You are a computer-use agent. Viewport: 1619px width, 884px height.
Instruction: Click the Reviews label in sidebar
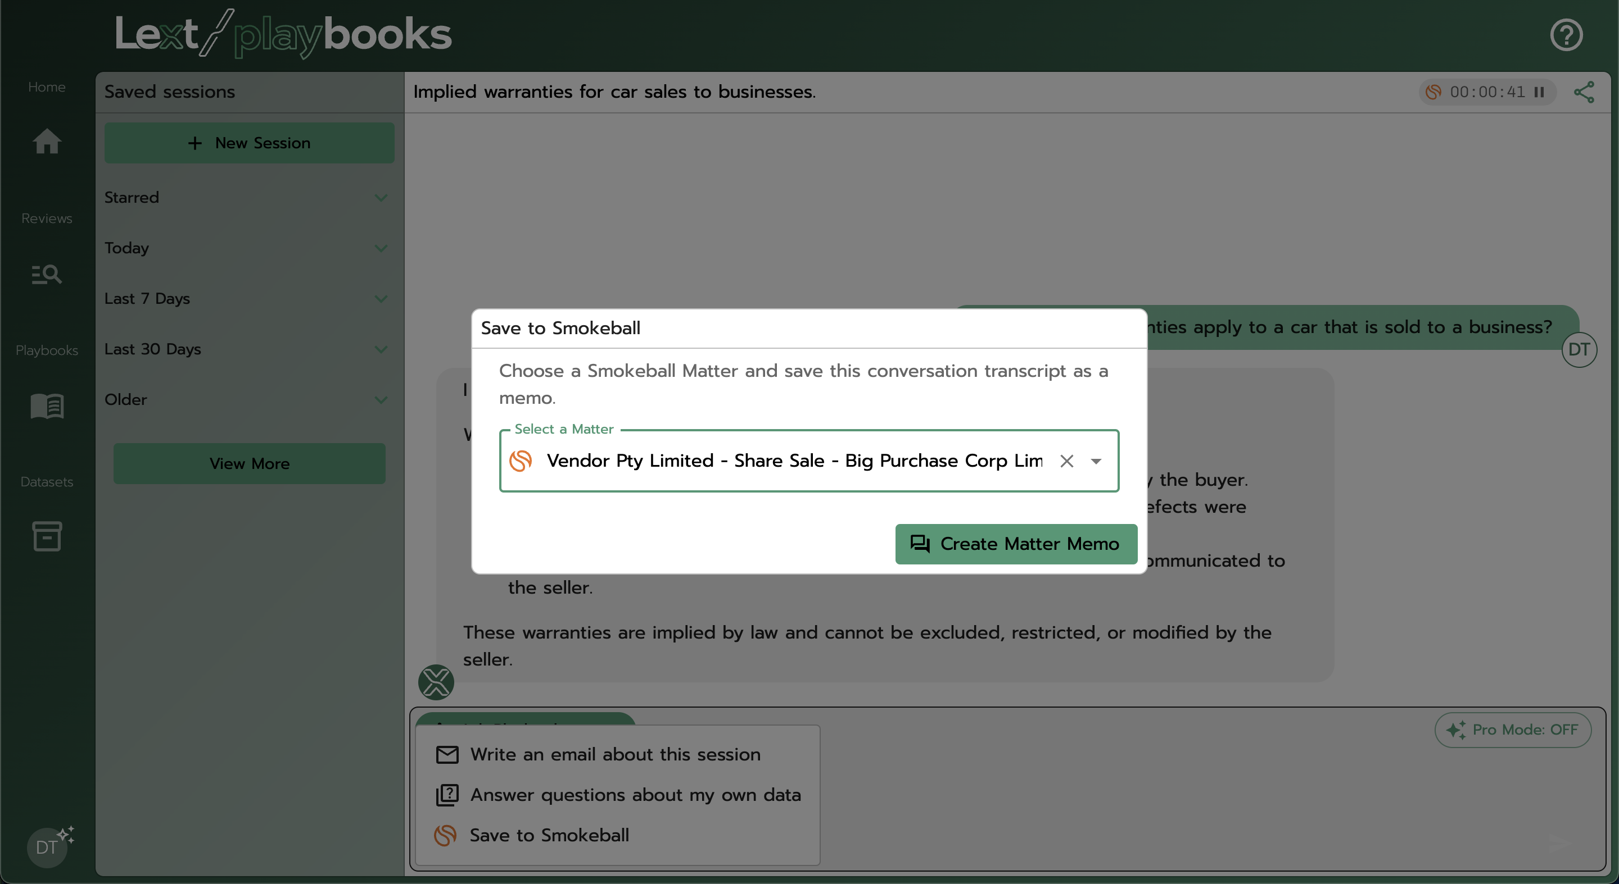(x=47, y=218)
